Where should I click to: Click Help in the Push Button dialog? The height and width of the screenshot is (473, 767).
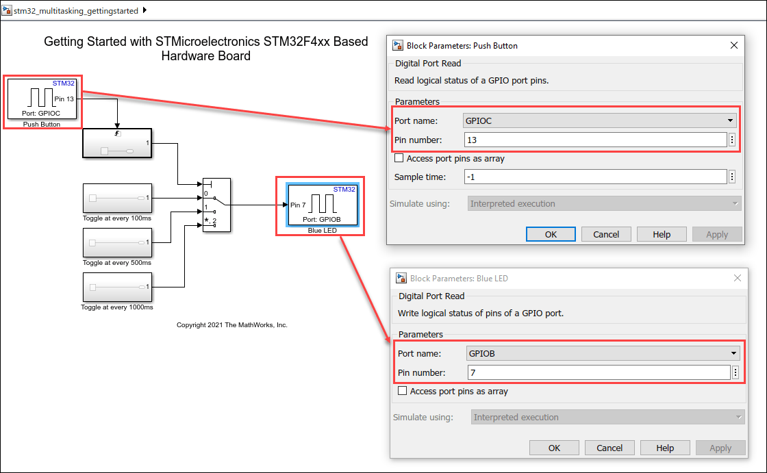(x=662, y=234)
